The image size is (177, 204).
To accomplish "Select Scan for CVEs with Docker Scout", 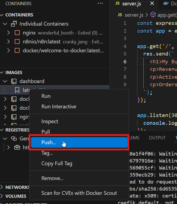I will (x=79, y=193).
